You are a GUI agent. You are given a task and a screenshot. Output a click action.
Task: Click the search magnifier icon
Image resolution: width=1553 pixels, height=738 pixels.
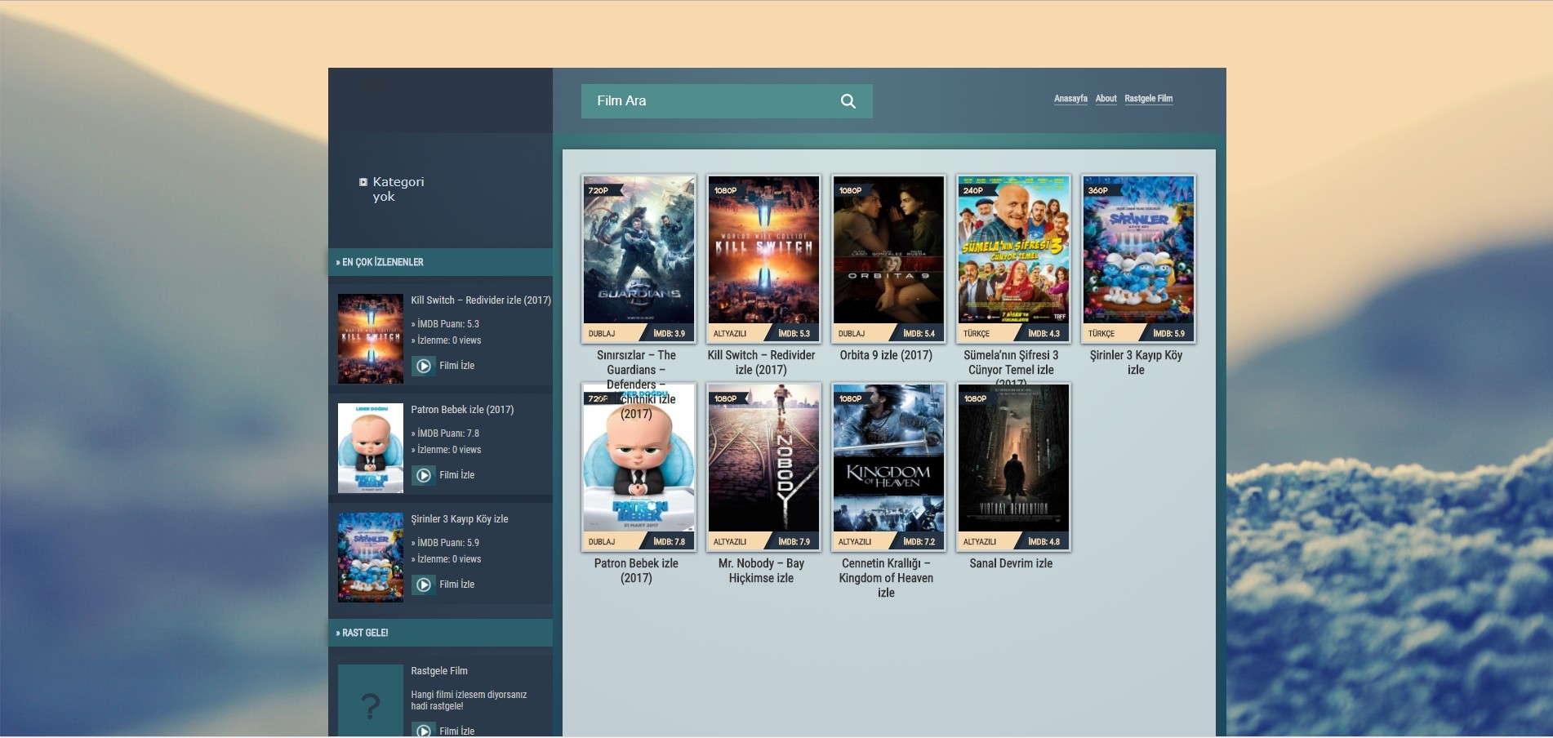[848, 101]
